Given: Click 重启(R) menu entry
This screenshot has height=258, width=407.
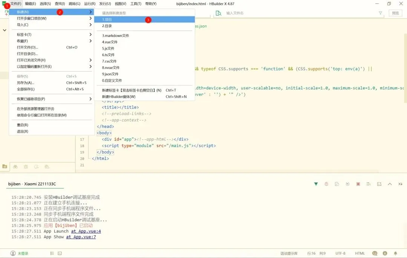Looking at the screenshot, I should (x=52, y=125).
